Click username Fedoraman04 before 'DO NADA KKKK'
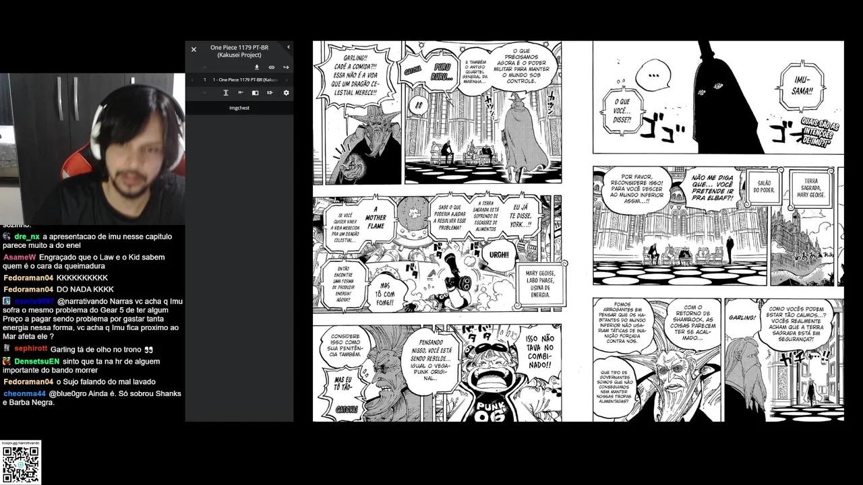The height and width of the screenshot is (485, 863). tap(28, 289)
